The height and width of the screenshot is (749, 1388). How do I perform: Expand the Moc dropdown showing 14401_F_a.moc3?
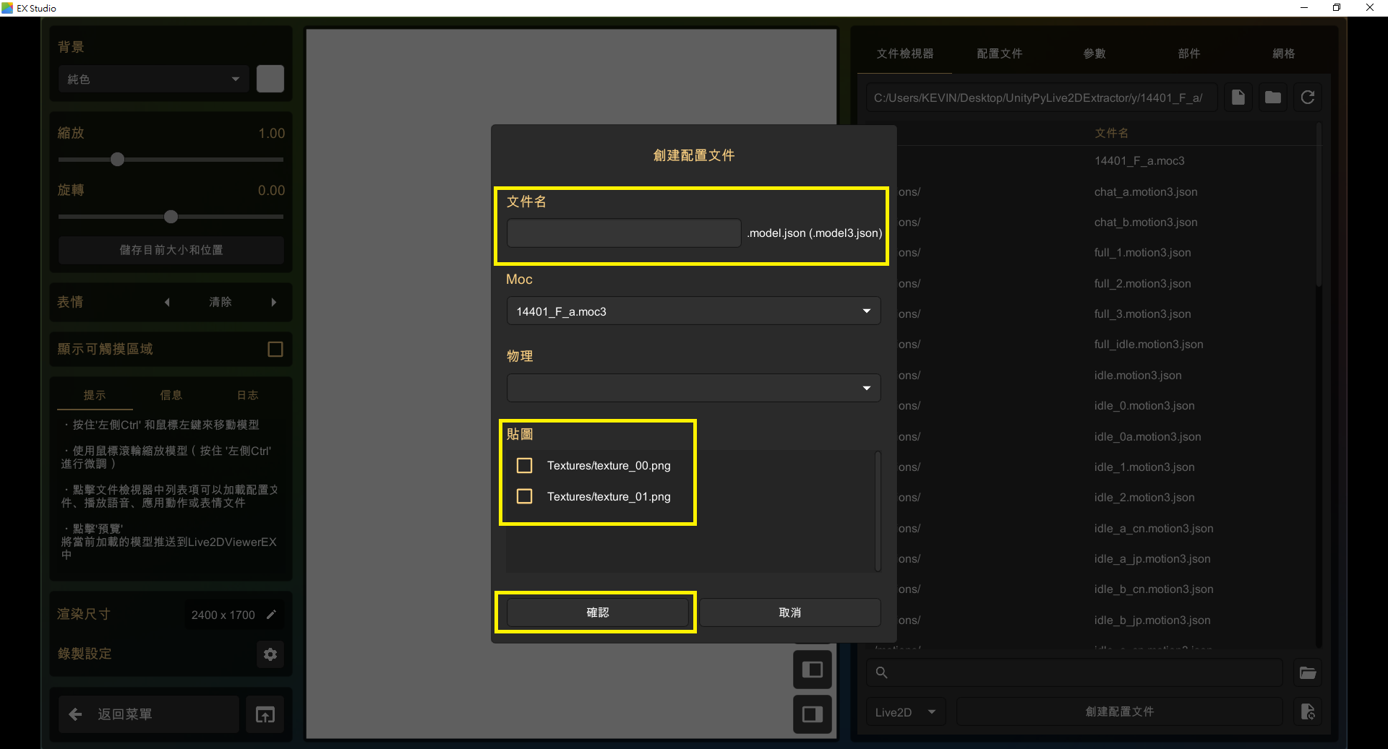[x=693, y=311]
